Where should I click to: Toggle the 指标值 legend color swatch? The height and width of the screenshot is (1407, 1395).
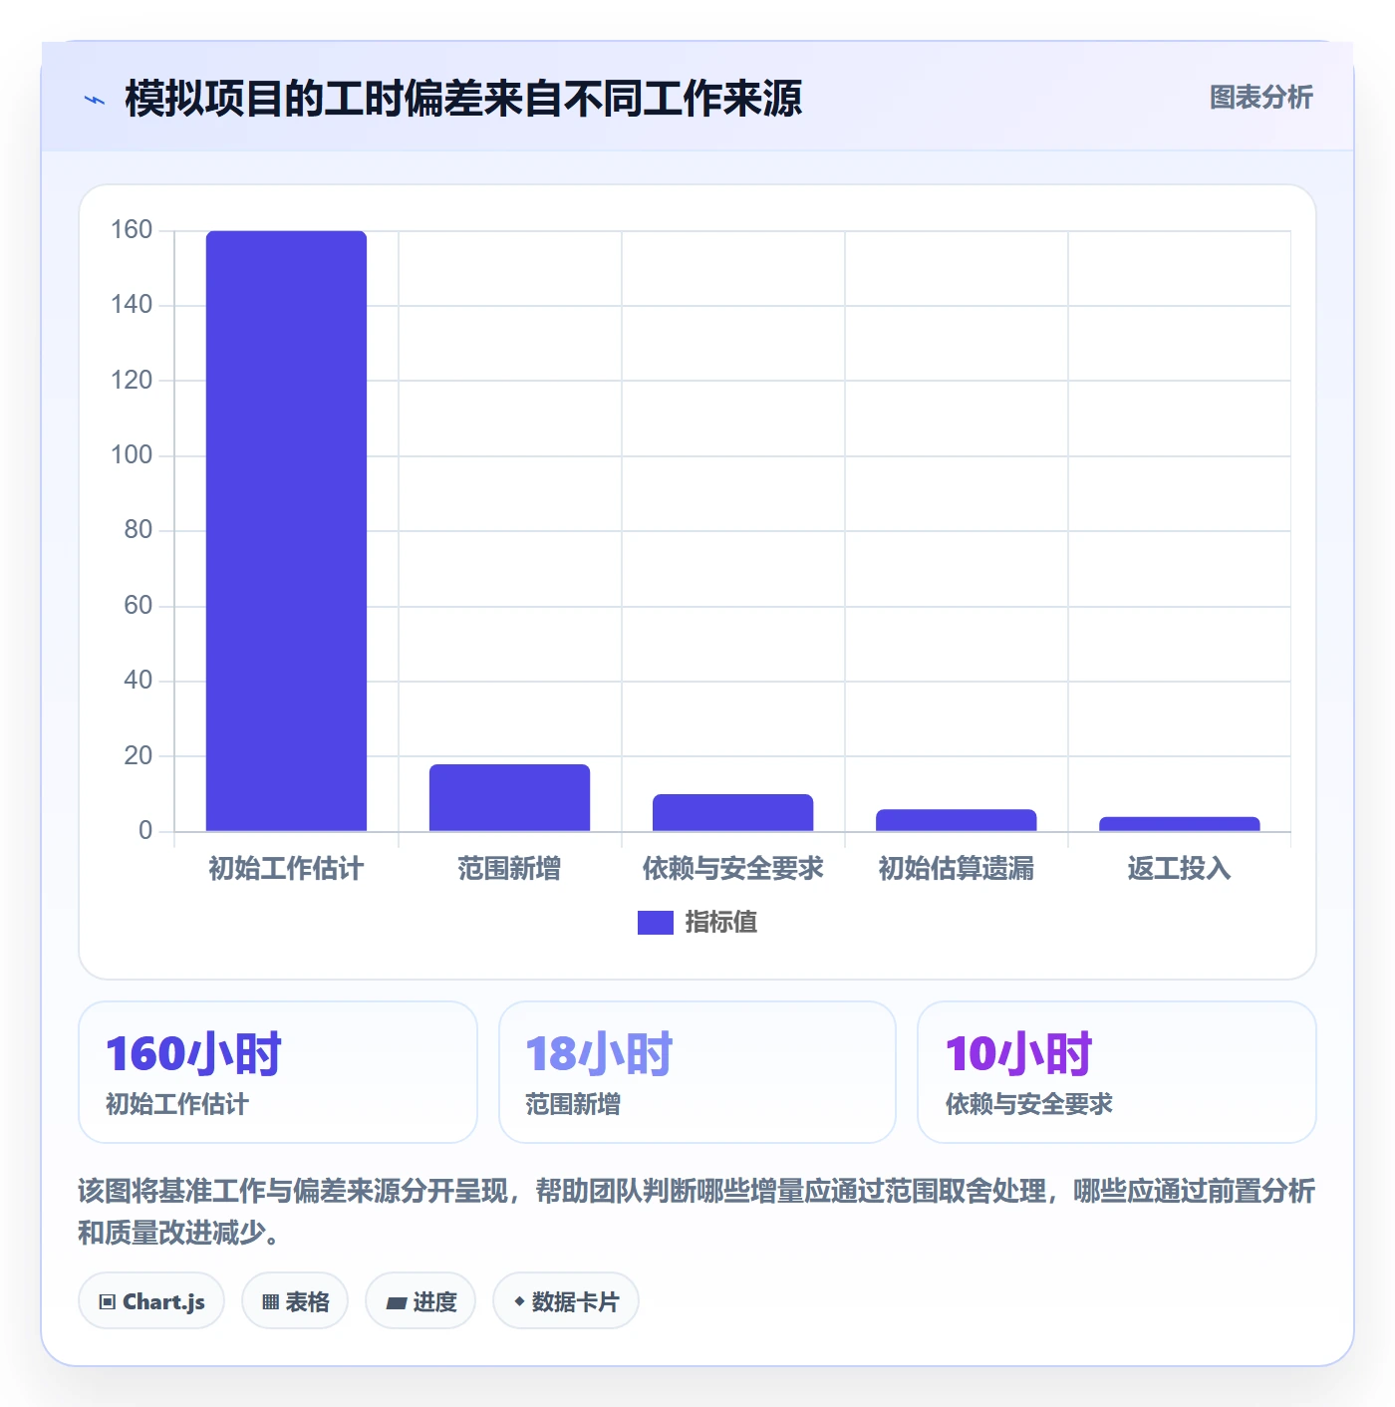point(655,923)
